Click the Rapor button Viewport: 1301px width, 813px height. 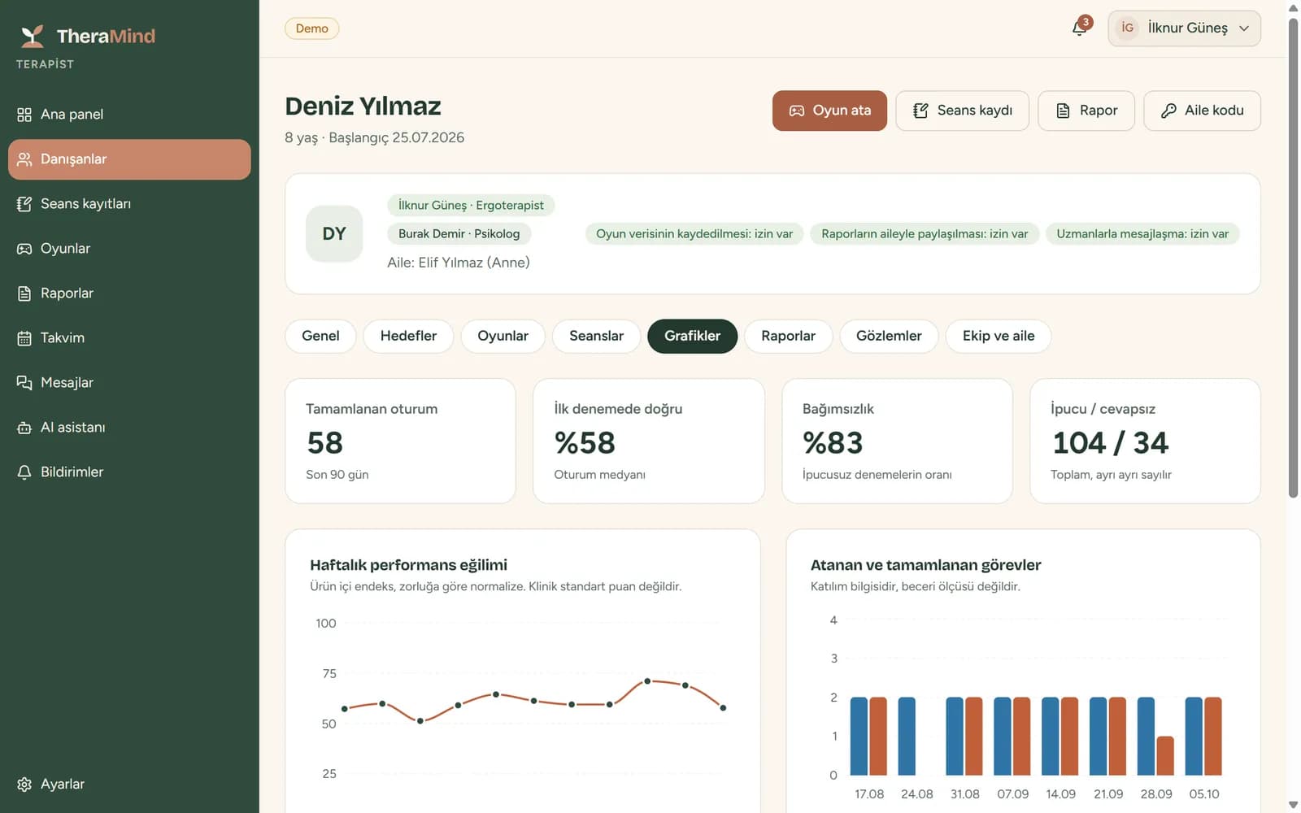[1086, 111]
